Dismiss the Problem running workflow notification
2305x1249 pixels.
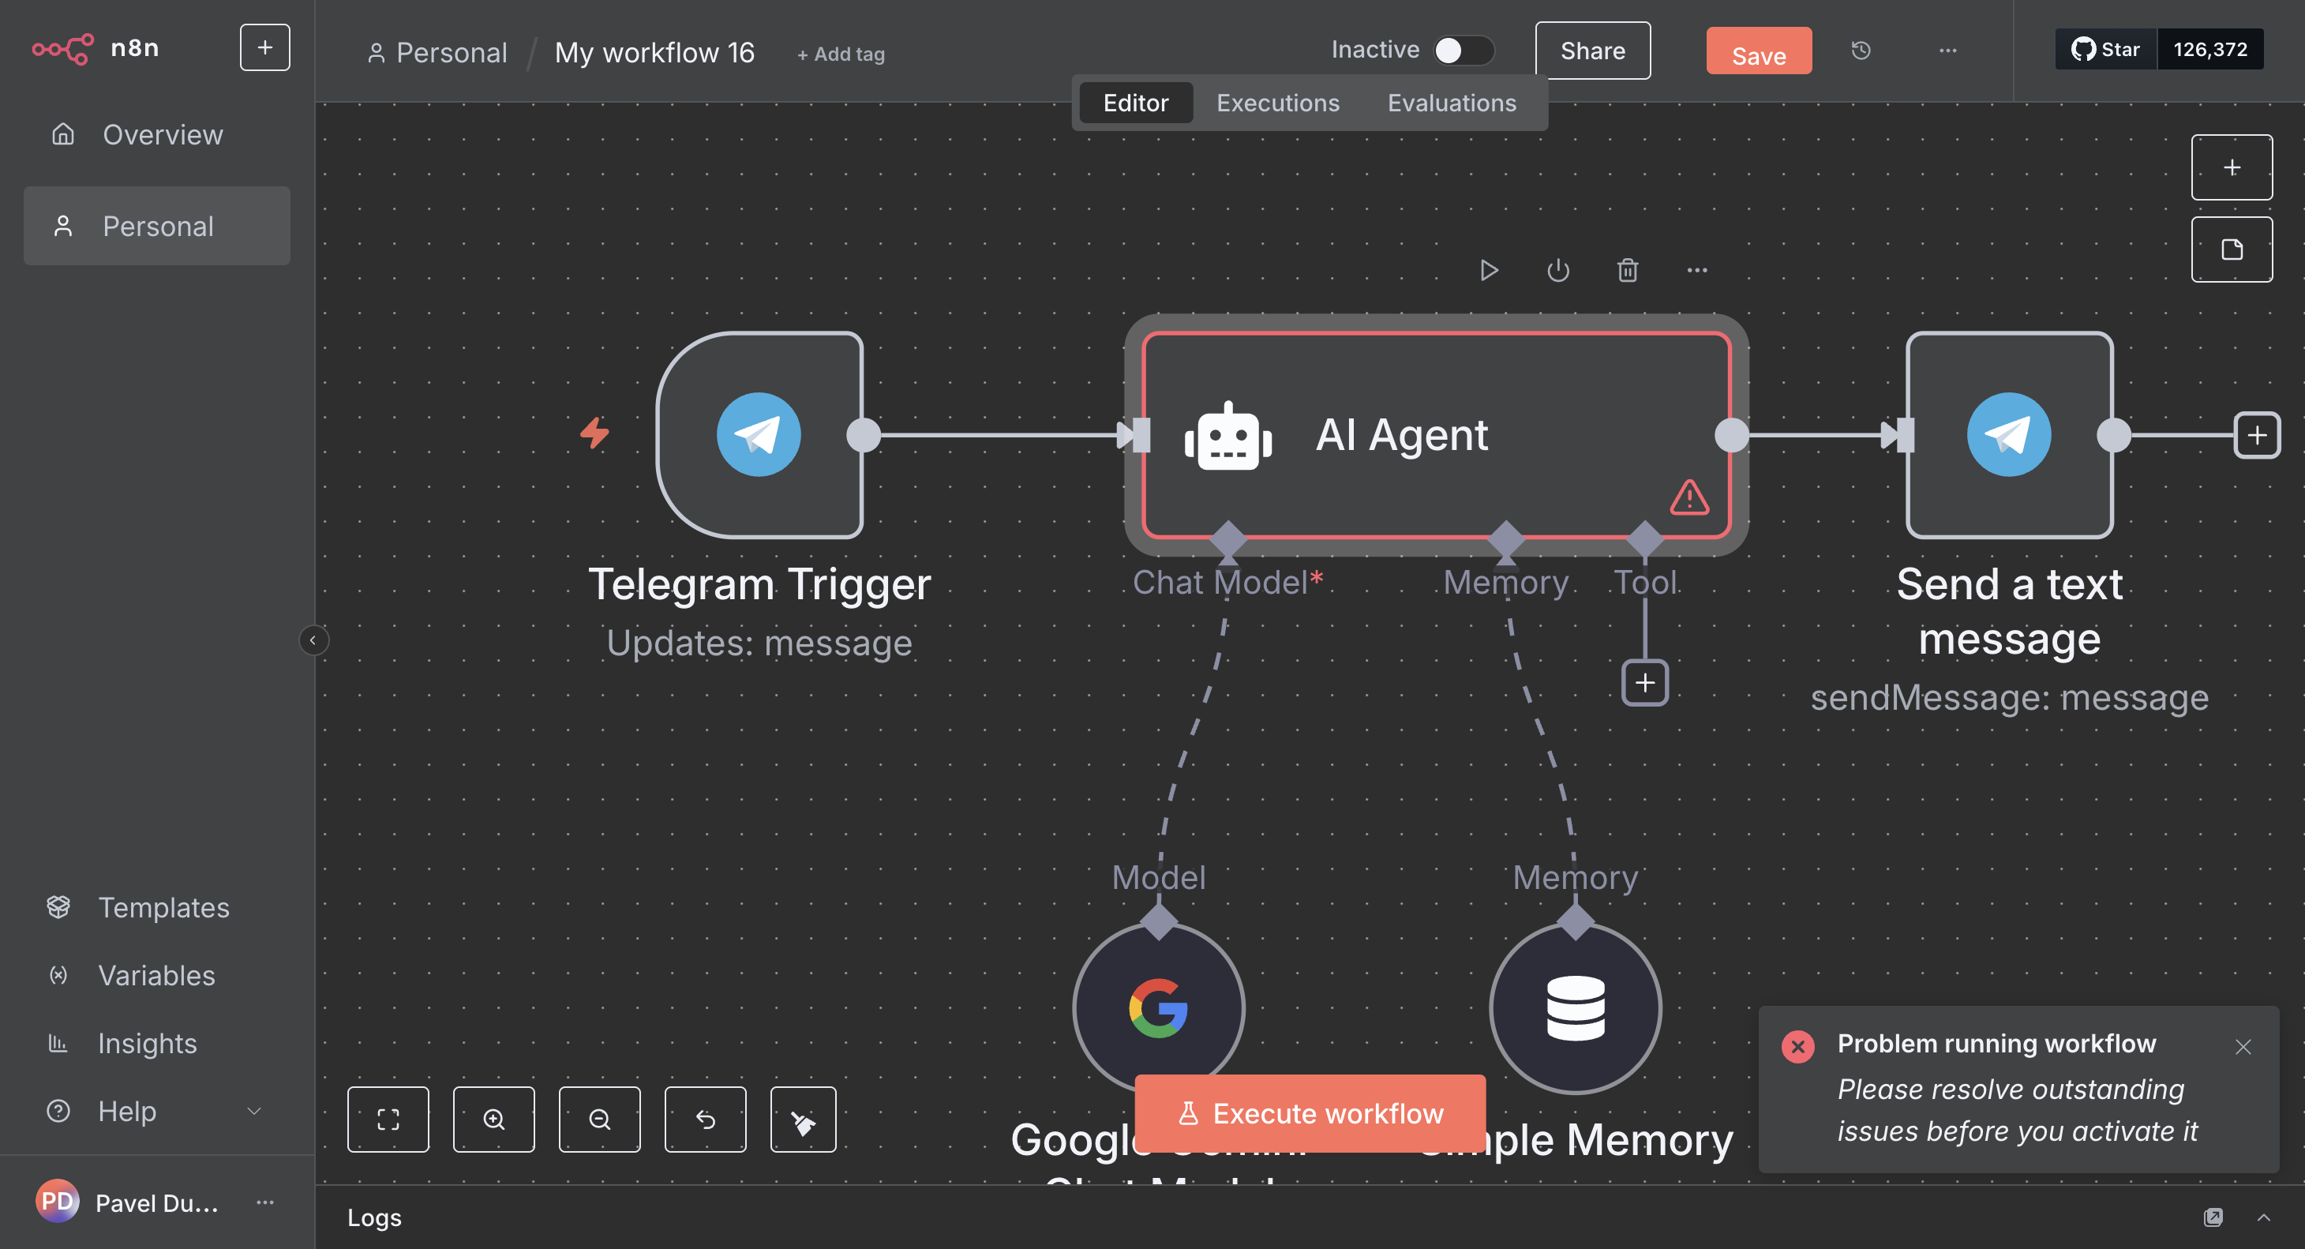tap(2243, 1047)
